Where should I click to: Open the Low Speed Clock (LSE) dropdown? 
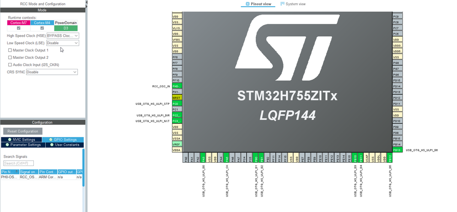point(63,43)
